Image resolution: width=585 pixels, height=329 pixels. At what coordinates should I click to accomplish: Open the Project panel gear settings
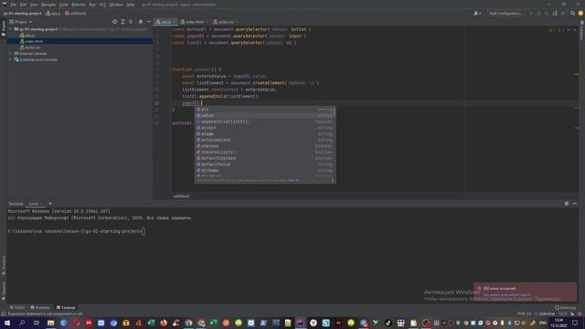141,22
